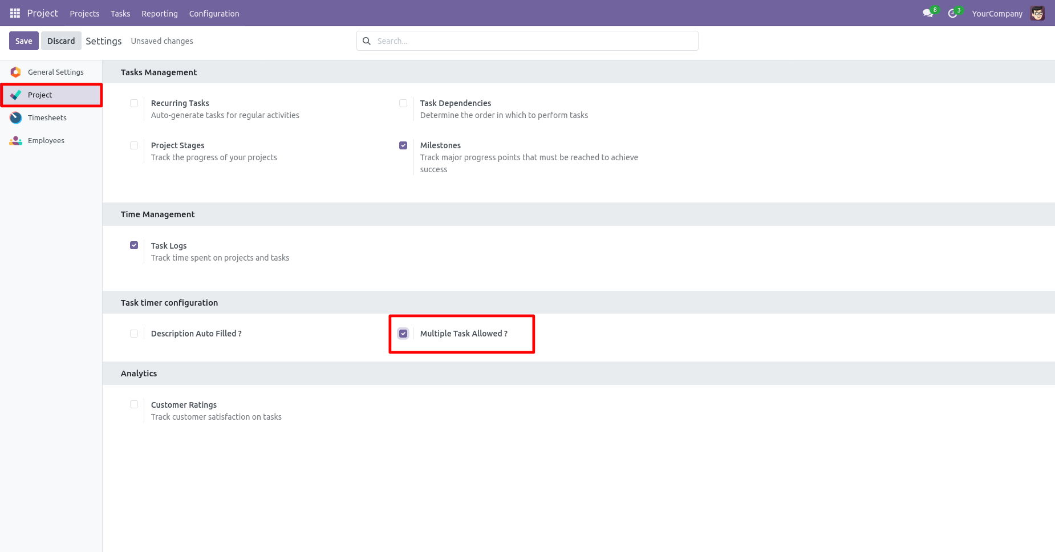
Task: Enable the Task Dependencies checkbox
Action: [x=403, y=103]
